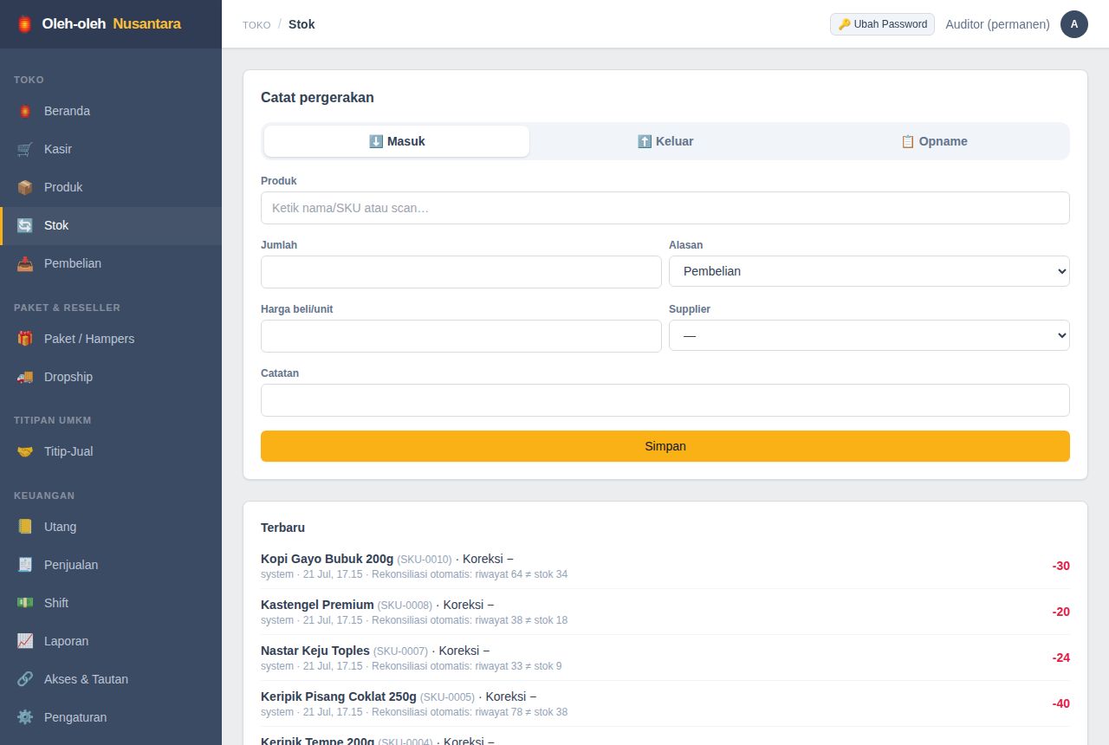This screenshot has height=745, width=1109.
Task: Open Kasir via its cart icon
Action: coord(25,149)
